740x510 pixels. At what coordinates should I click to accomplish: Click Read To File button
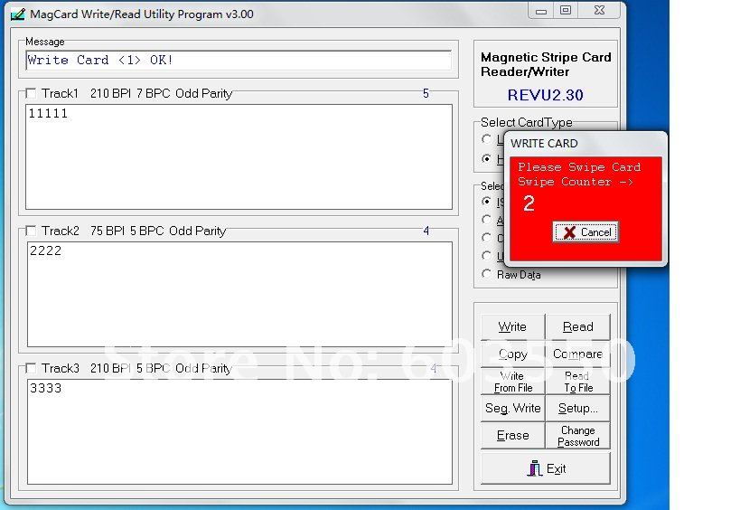(x=577, y=382)
